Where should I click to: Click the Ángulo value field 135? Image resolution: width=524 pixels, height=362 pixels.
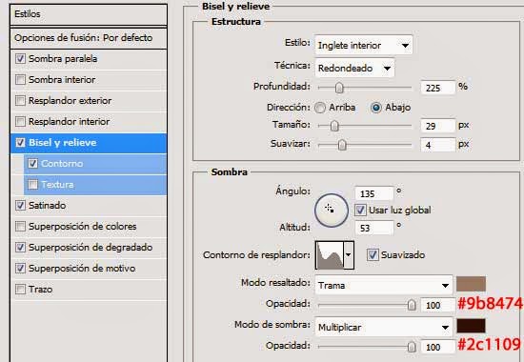point(374,194)
